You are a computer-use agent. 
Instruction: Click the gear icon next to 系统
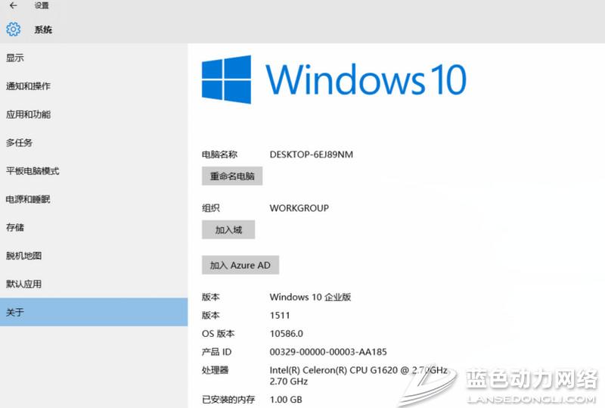(13, 30)
